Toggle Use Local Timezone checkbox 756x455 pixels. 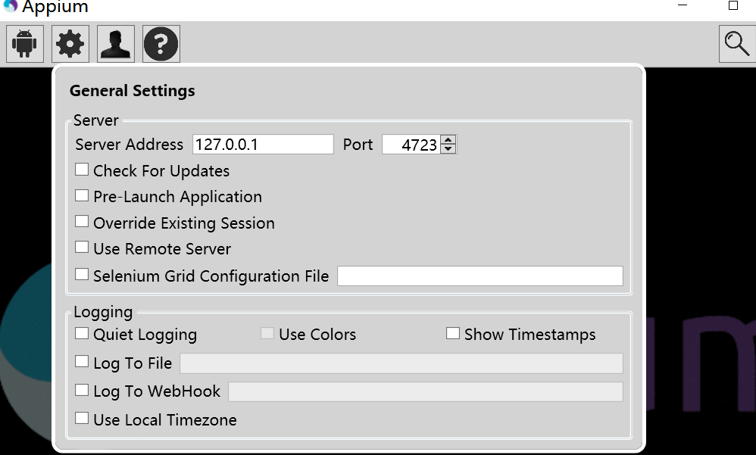pyautogui.click(x=82, y=419)
